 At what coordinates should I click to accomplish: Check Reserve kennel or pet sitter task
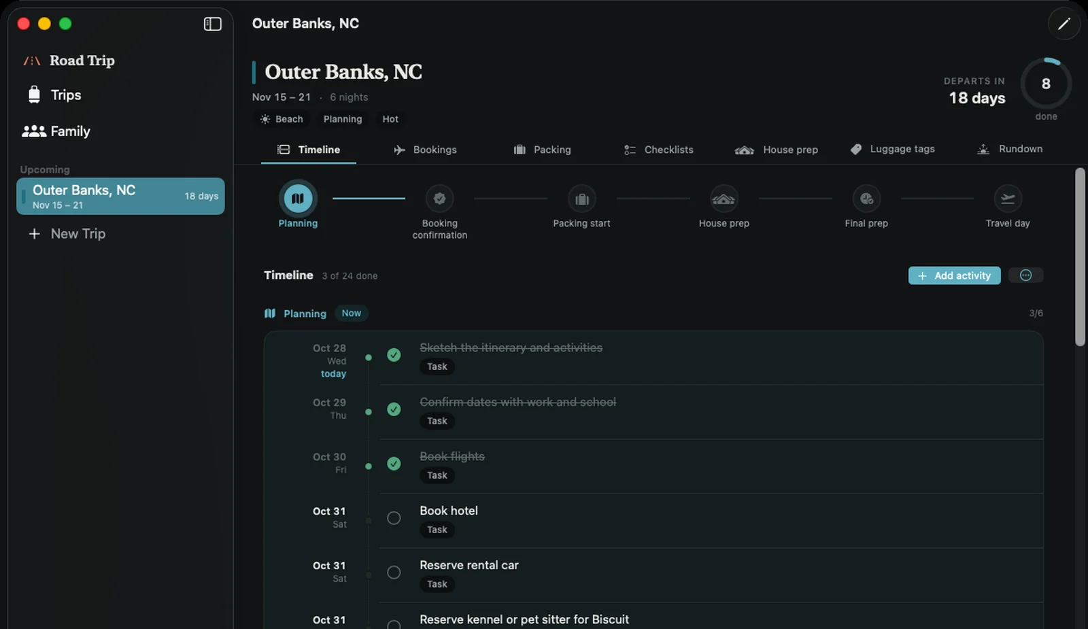tap(394, 625)
